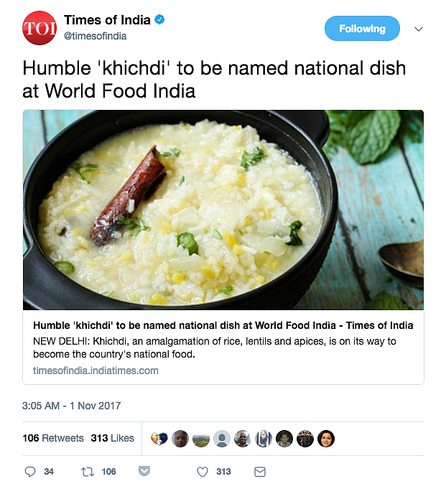
Task: Open the Times of India TOI avatar
Action: (x=37, y=29)
